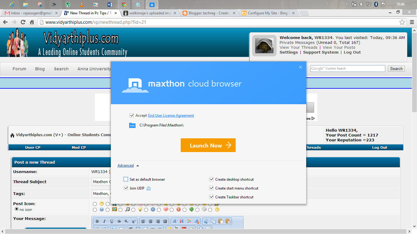Open View Your Threads link
Screen dimensions: 417x234
point(299,48)
